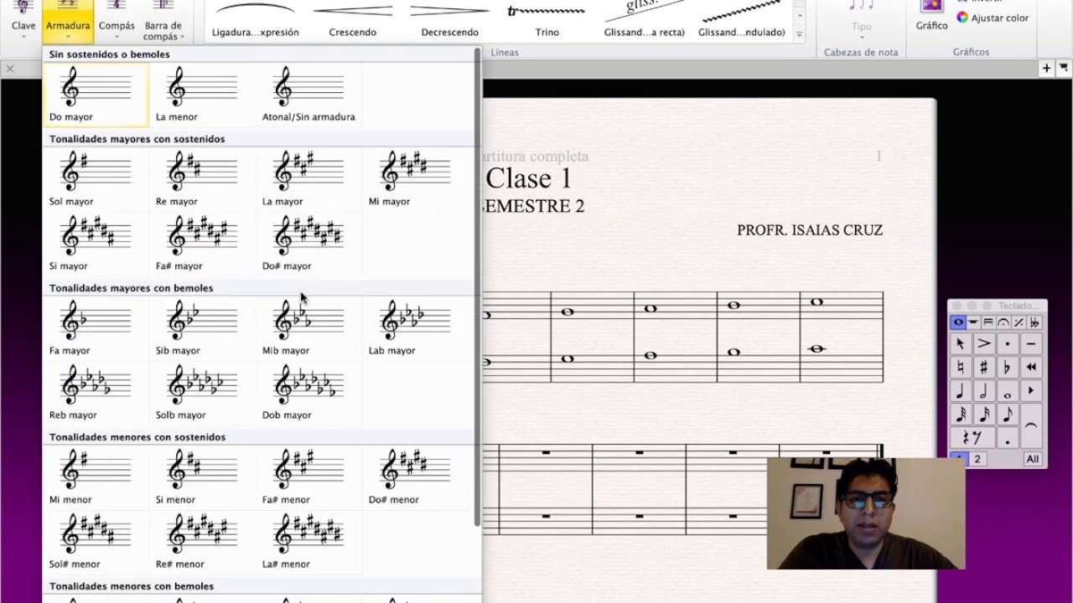
Task: Toggle flat accidental in keypad
Action: (x=1008, y=367)
